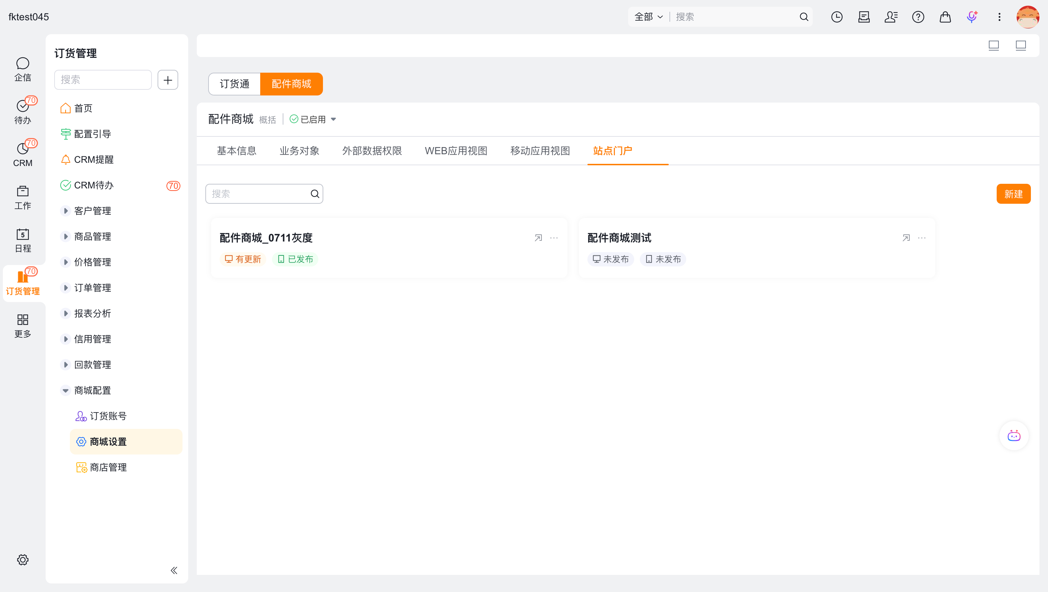The image size is (1048, 592).
Task: Click the 站点门户 search input field
Action: coord(264,194)
